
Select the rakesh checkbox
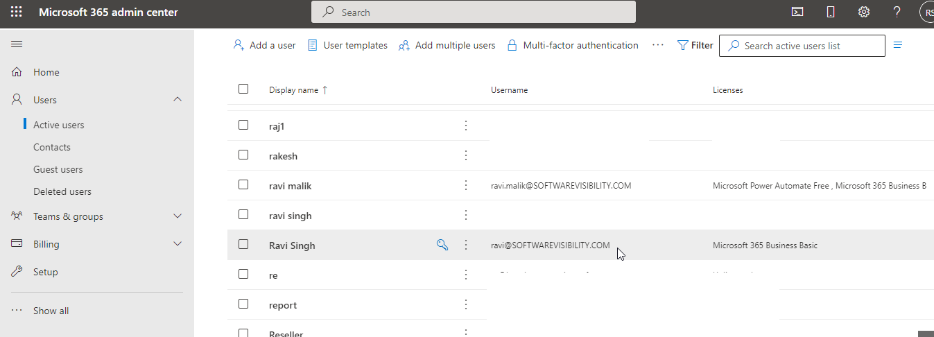coord(243,155)
